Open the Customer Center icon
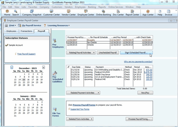The width and height of the screenshot is (178, 127). point(51,11)
